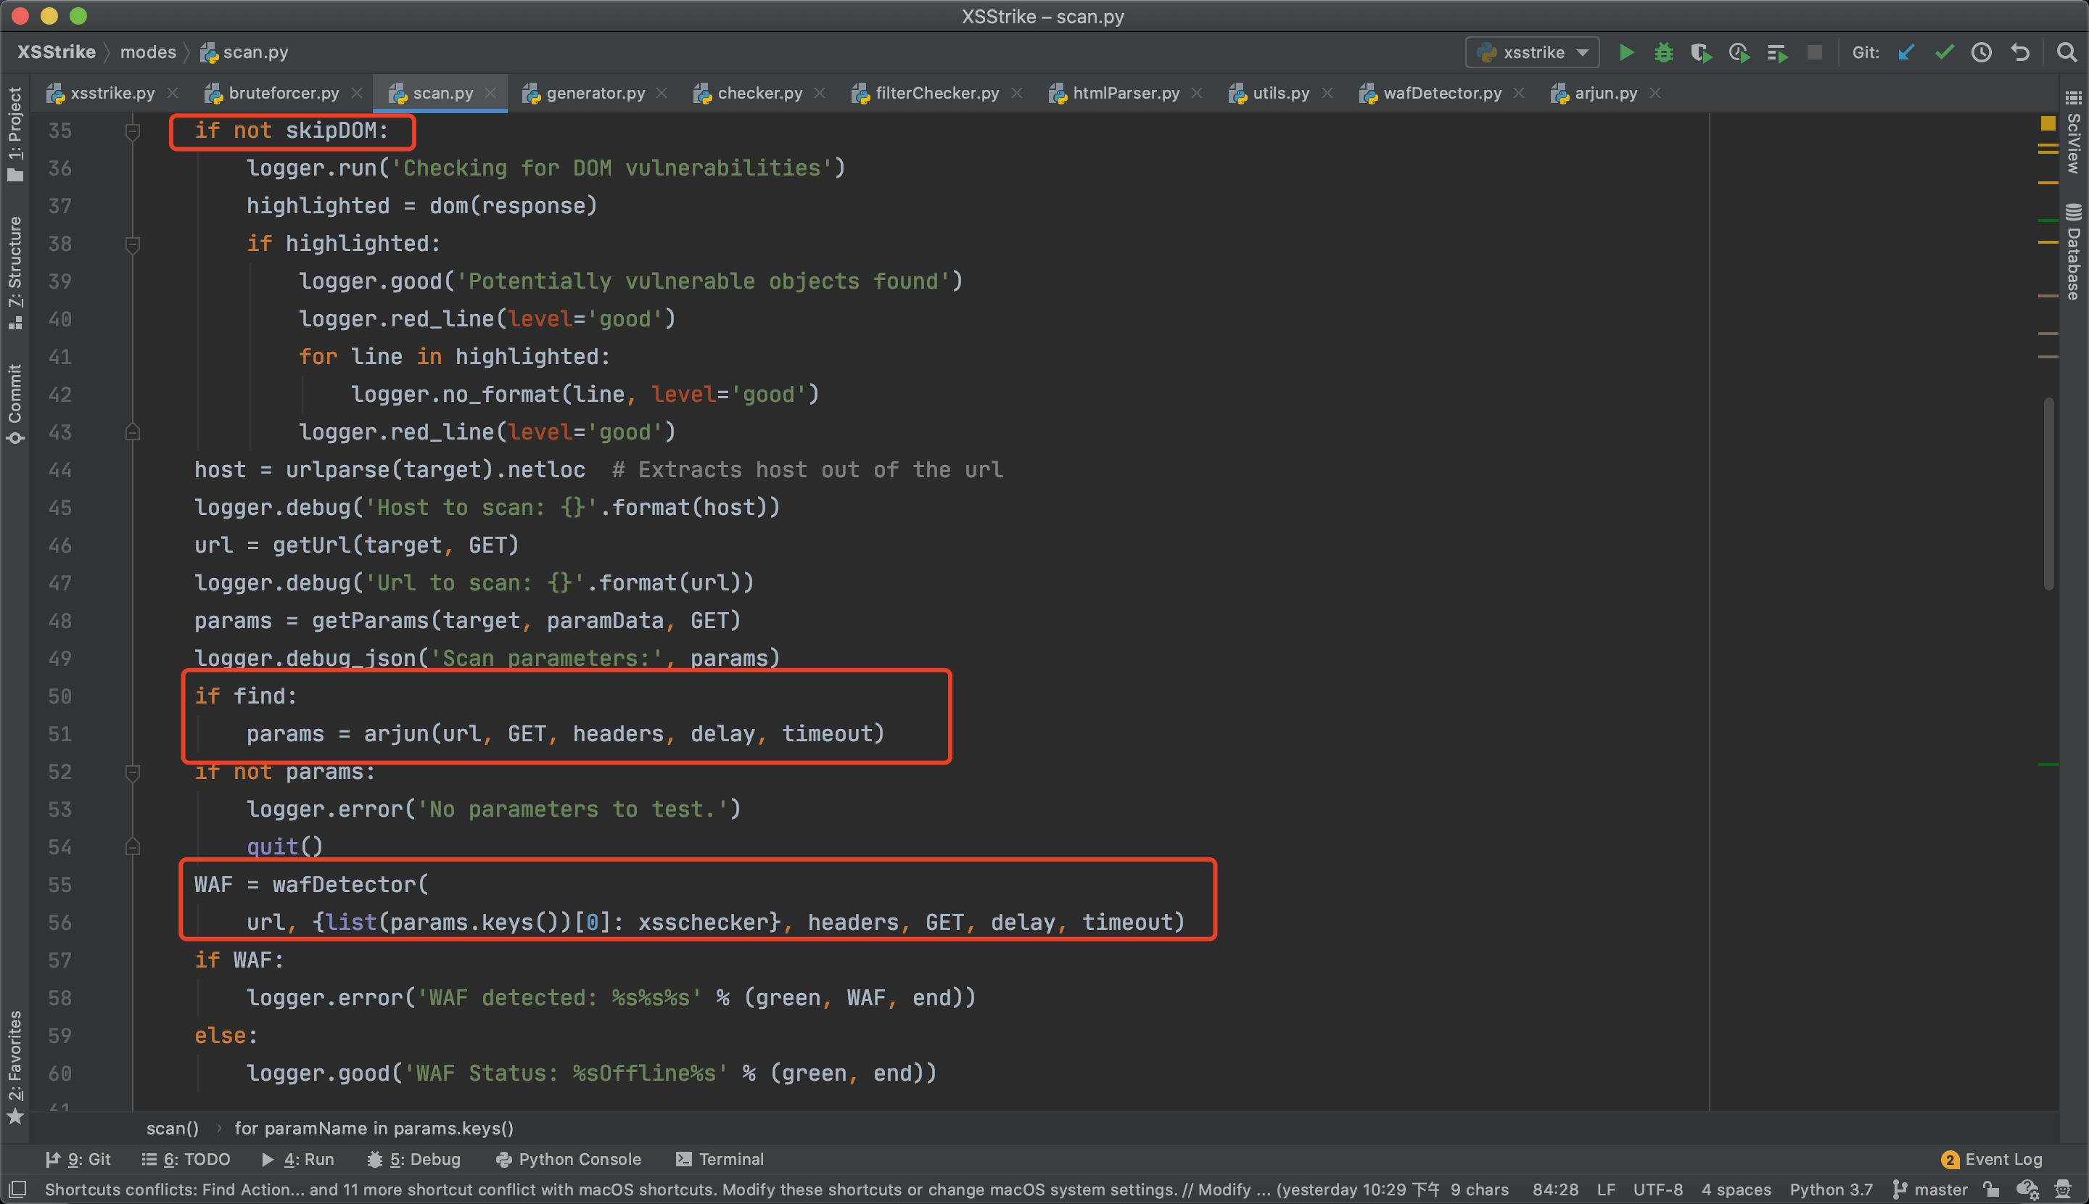2089x1204 pixels.
Task: Switch to the wafDetector.py tab
Action: pyautogui.click(x=1441, y=93)
